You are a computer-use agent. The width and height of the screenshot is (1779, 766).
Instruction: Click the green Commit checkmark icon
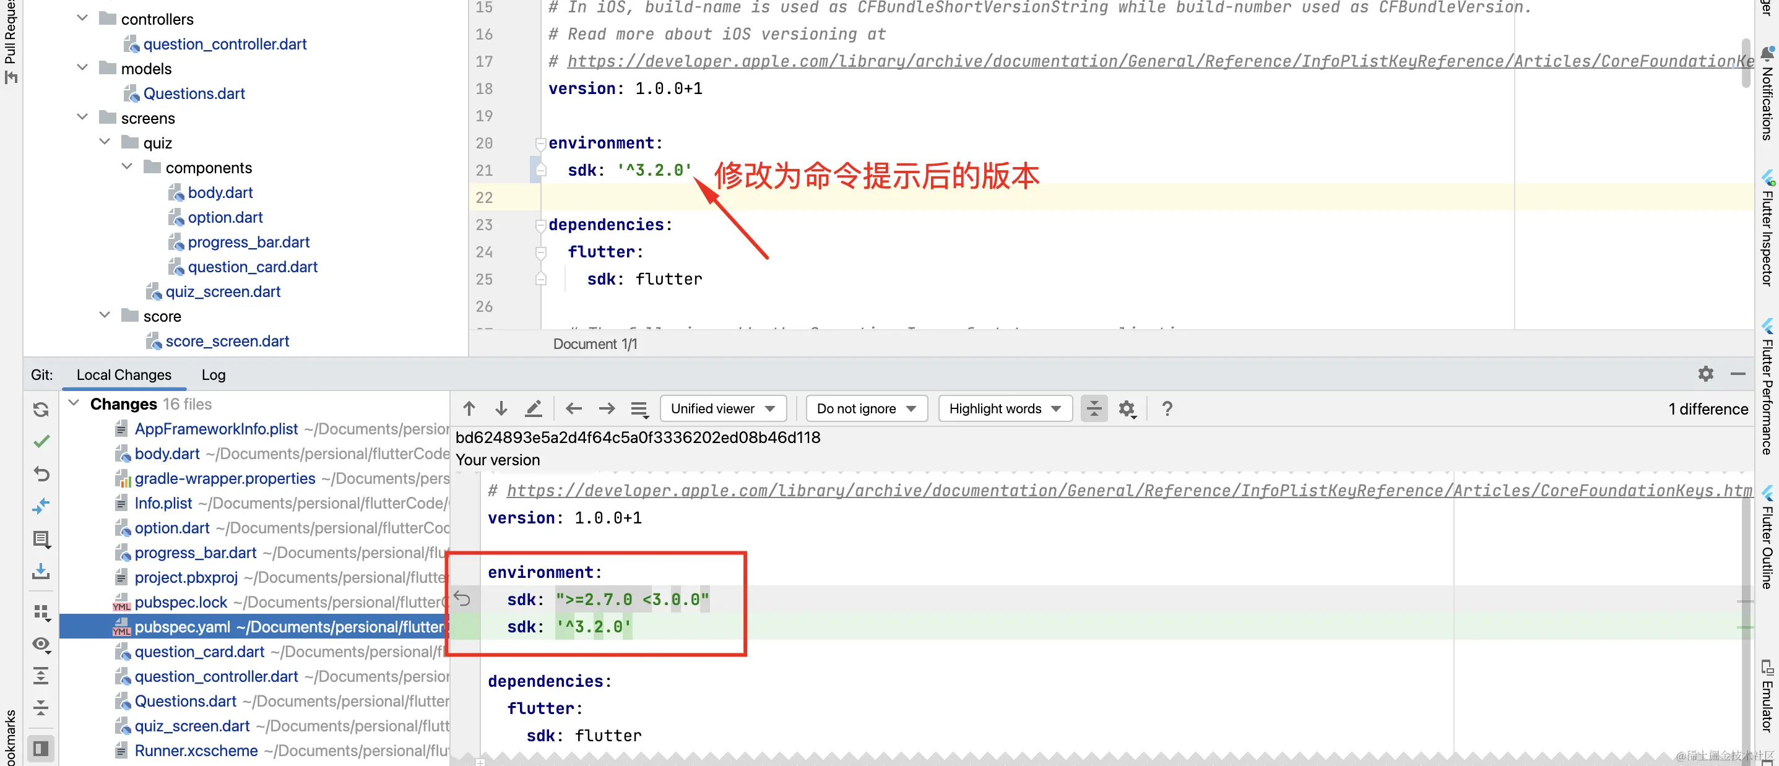point(41,441)
